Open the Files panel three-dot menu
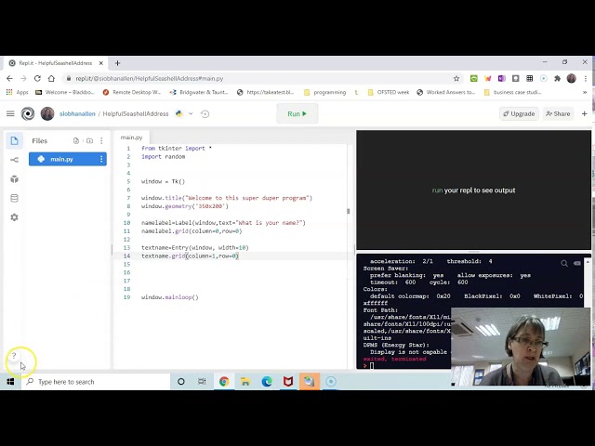595x446 pixels. coord(102,140)
